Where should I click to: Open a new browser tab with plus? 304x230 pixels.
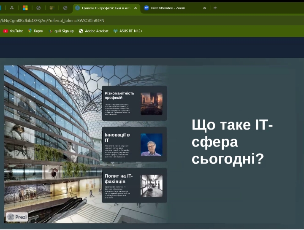point(215,8)
